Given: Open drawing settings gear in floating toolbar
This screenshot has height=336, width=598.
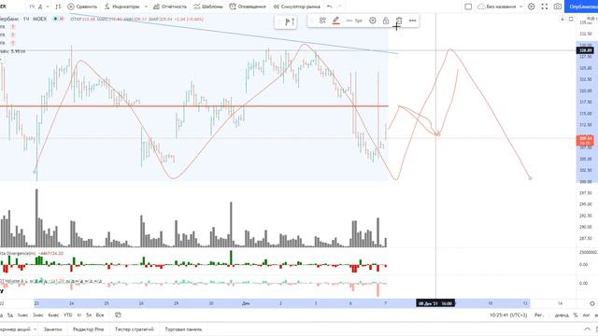Looking at the screenshot, I should coord(373,21).
